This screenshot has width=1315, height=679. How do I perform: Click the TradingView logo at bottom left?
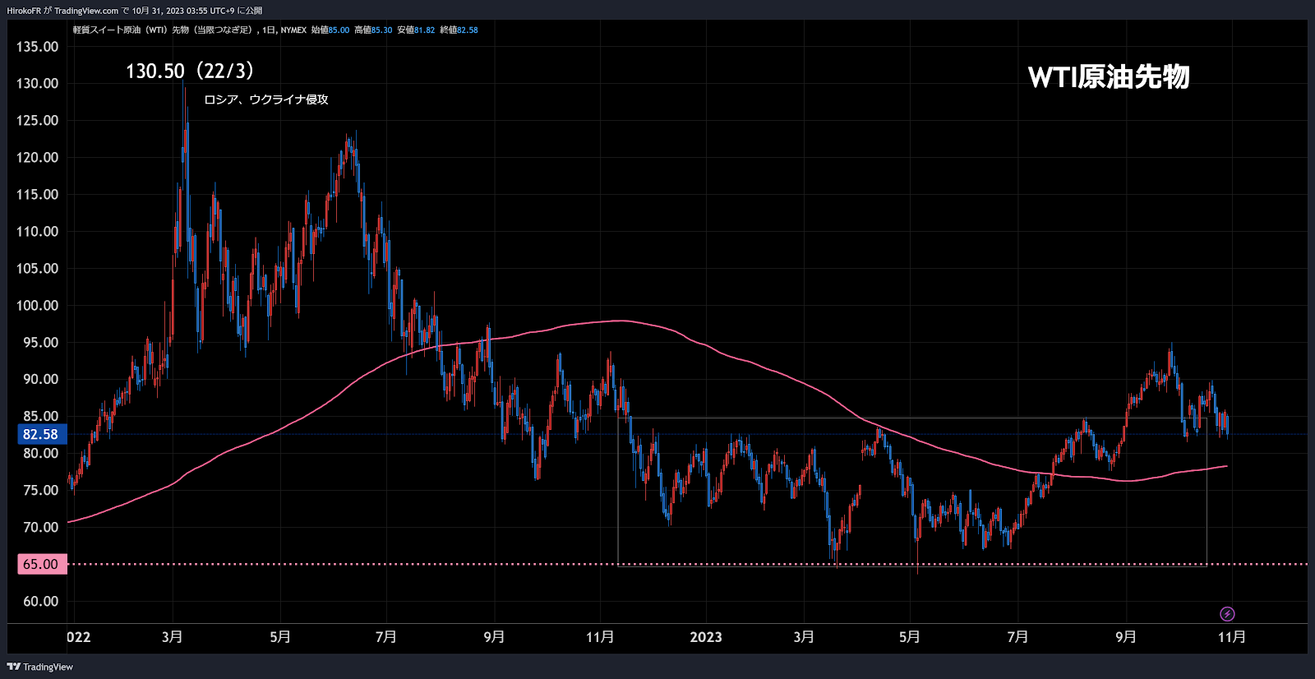click(40, 667)
